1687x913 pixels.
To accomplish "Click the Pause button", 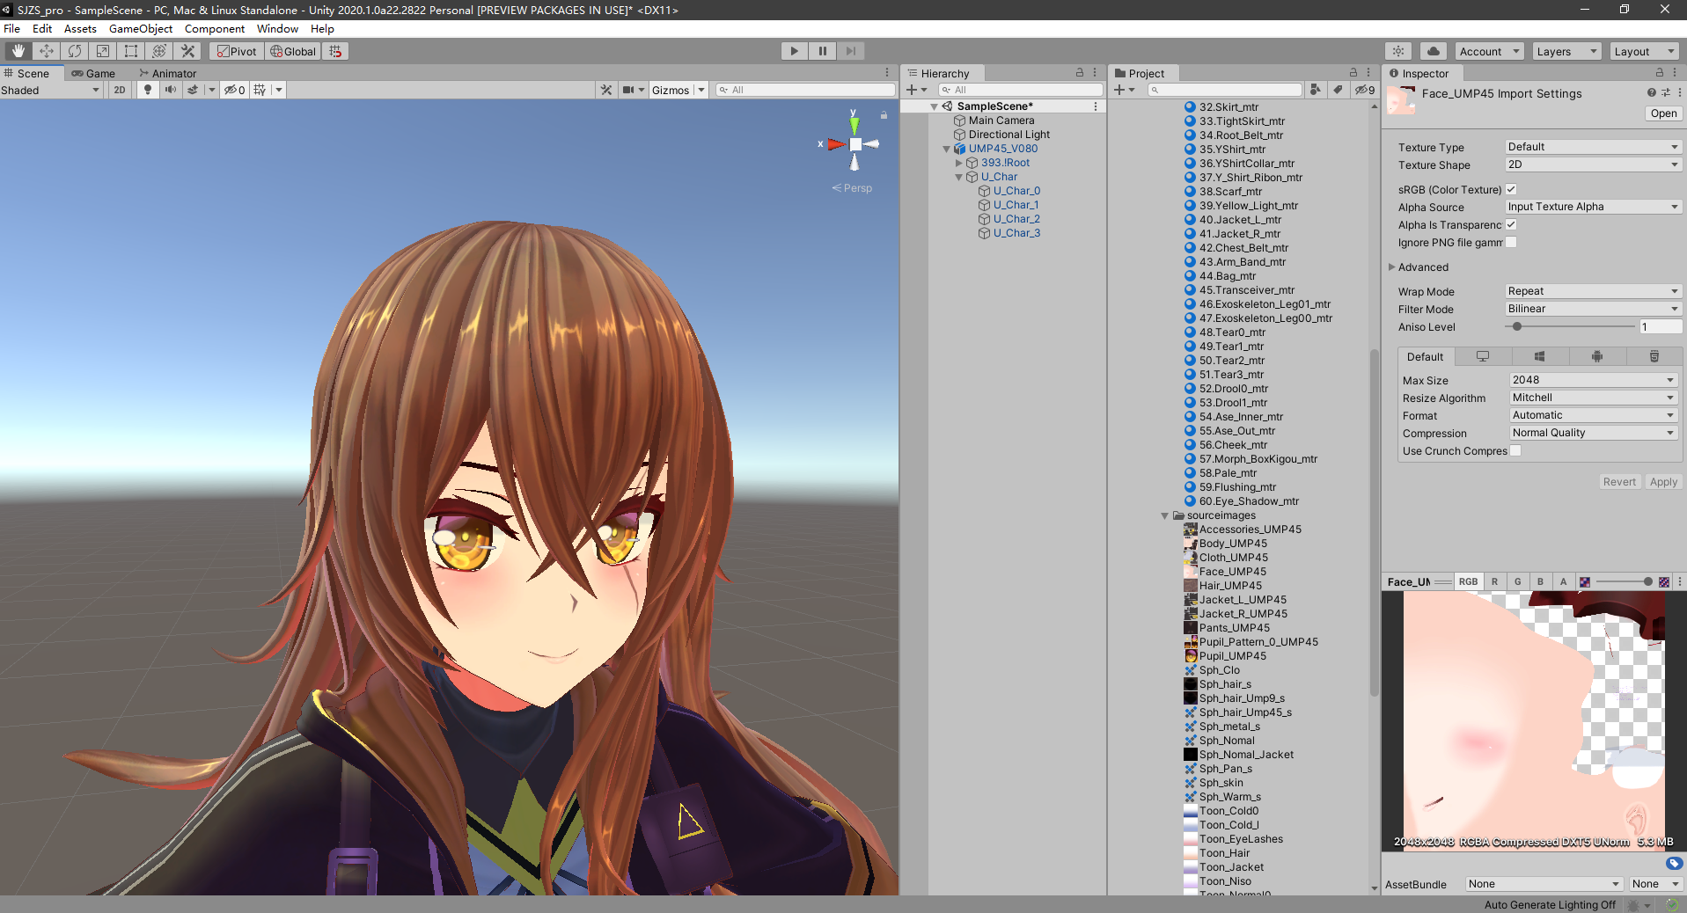I will pos(822,51).
